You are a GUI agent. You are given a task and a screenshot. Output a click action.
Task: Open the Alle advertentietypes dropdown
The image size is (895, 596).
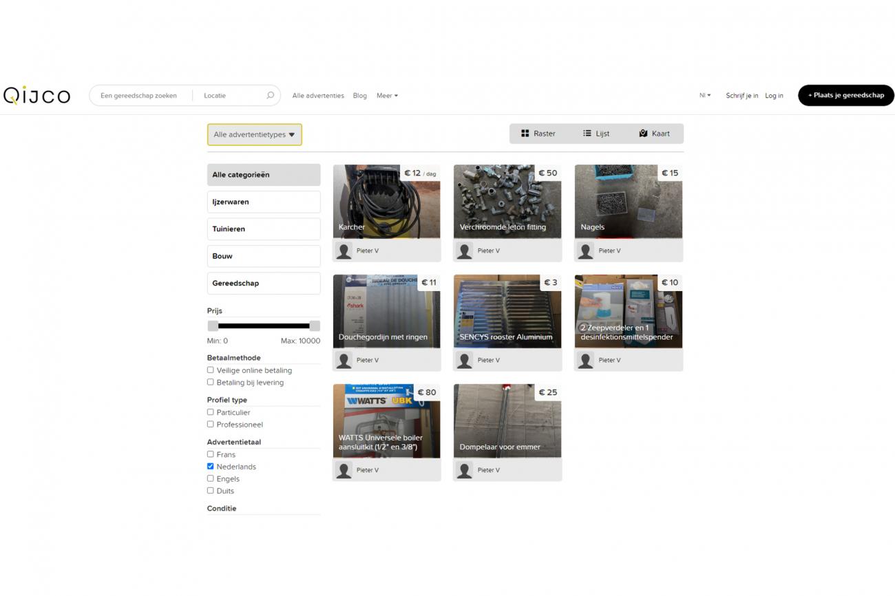coord(254,135)
